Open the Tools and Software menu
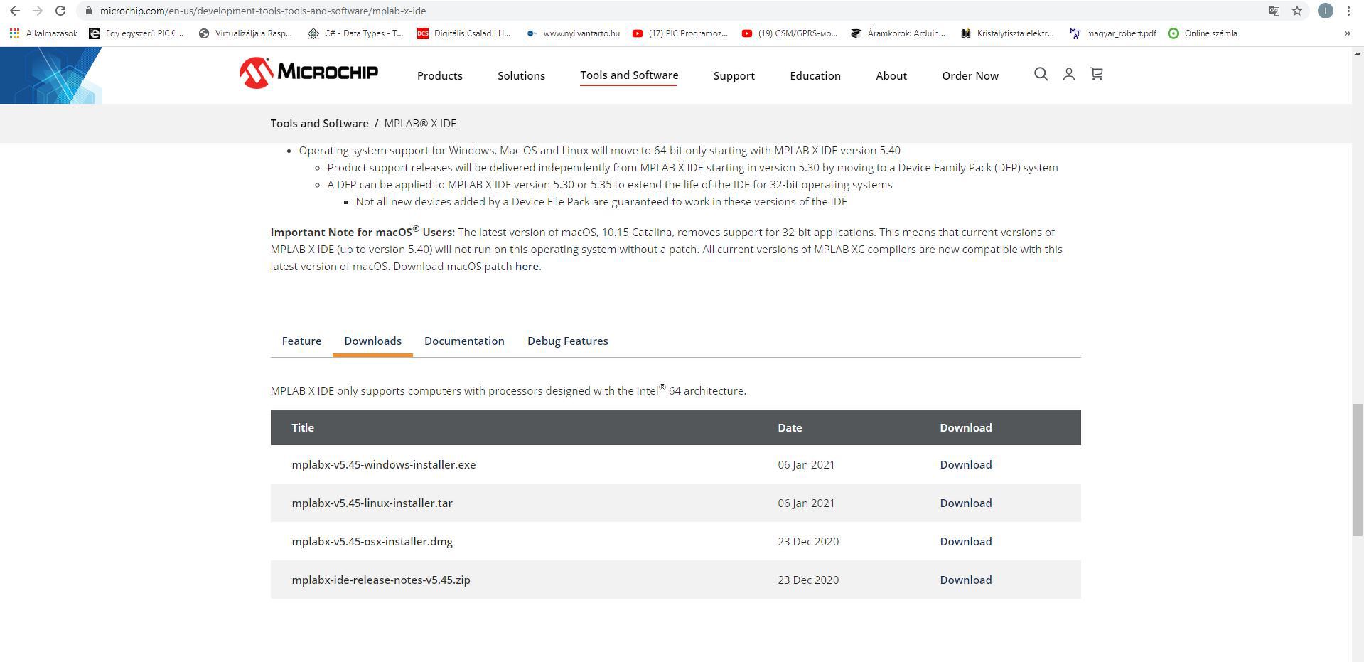 coord(629,75)
